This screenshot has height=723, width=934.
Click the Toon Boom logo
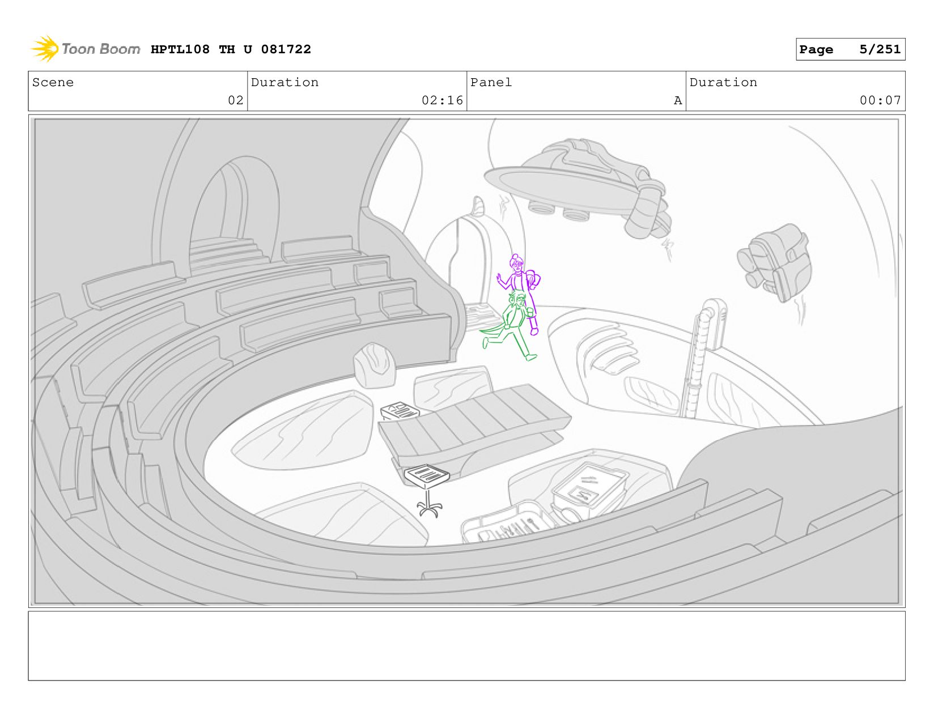[x=85, y=49]
